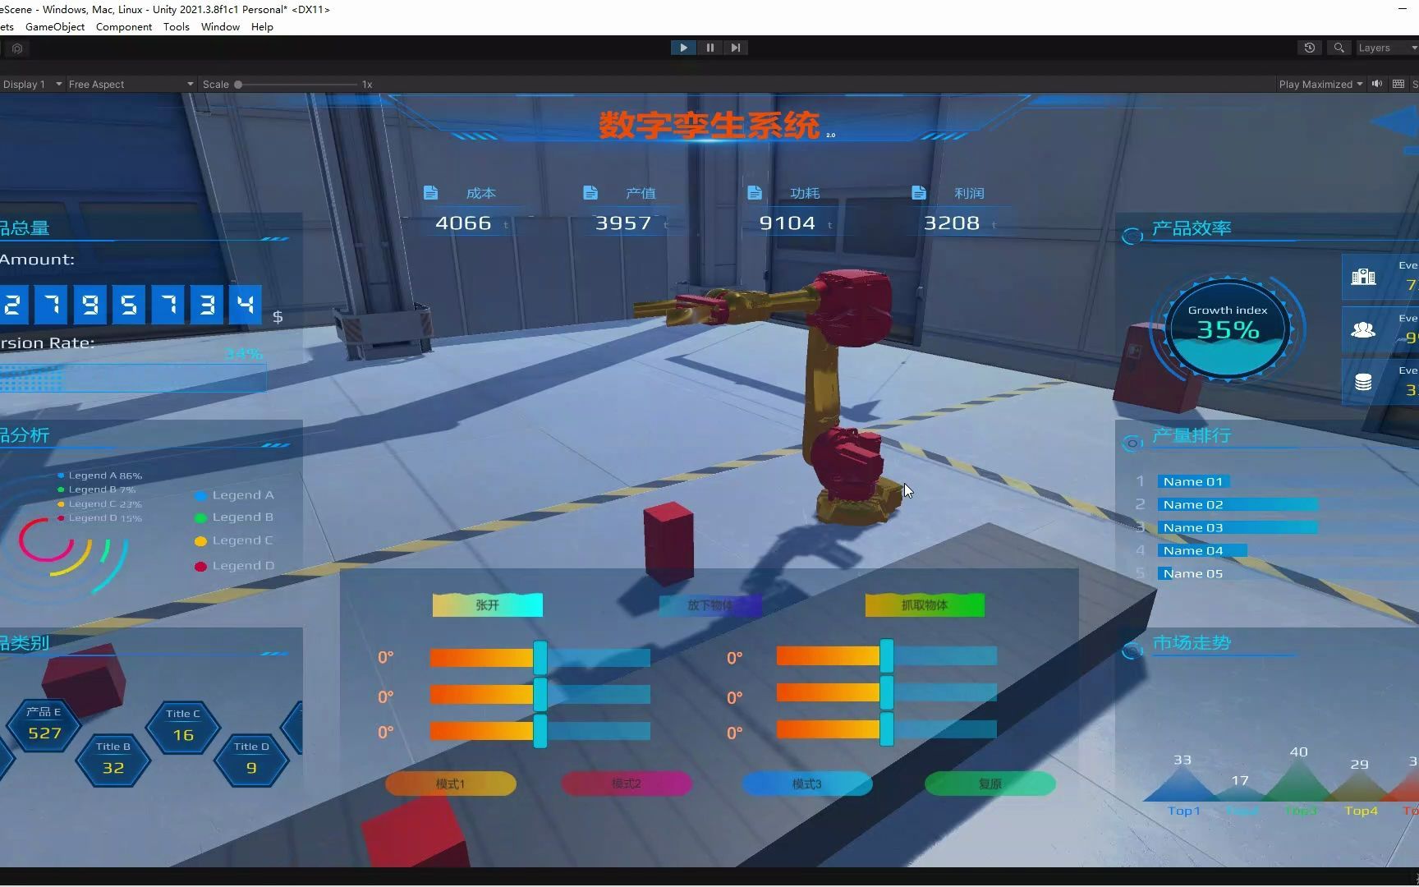The height and width of the screenshot is (887, 1419).
Task: Click the document icon above 成本 value
Action: [430, 191]
